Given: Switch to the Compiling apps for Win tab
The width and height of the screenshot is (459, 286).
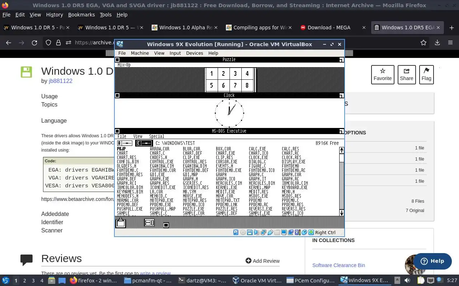Looking at the screenshot, I should pos(259,28).
